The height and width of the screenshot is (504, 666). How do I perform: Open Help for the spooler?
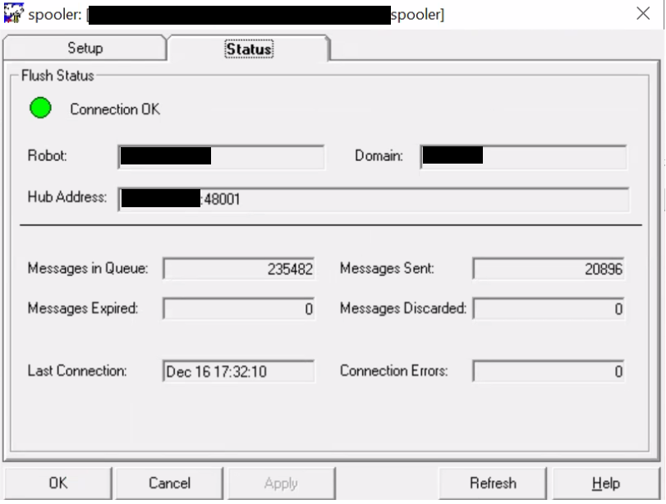(606, 483)
